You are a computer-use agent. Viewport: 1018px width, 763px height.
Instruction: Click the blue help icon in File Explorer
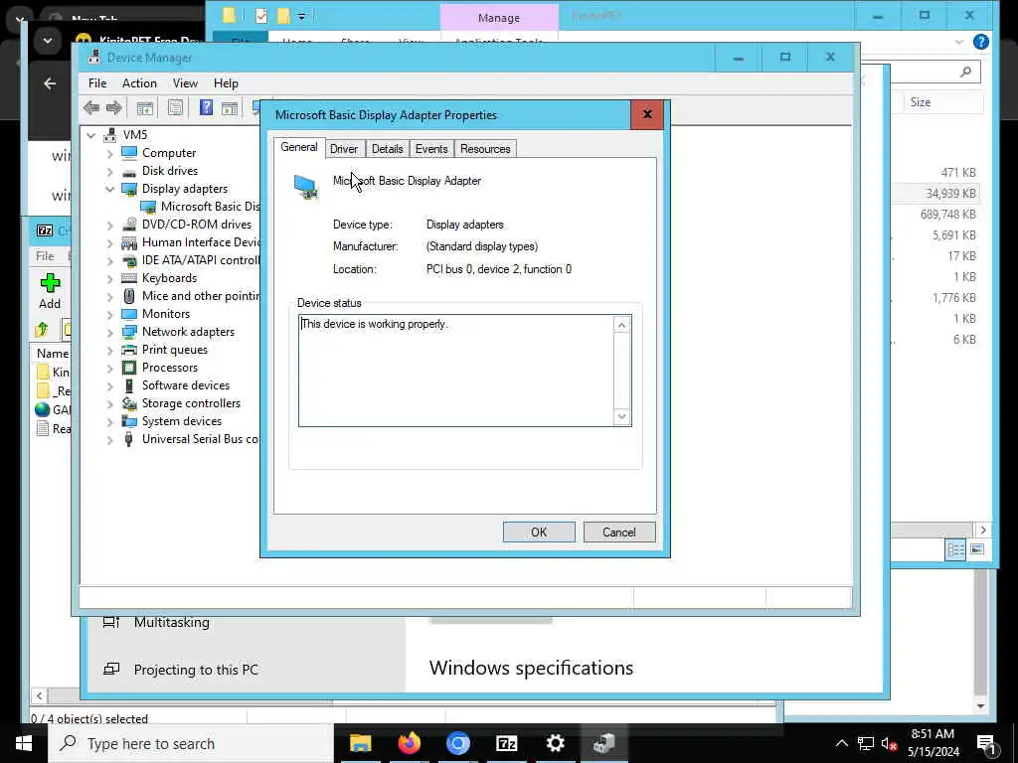[x=981, y=42]
